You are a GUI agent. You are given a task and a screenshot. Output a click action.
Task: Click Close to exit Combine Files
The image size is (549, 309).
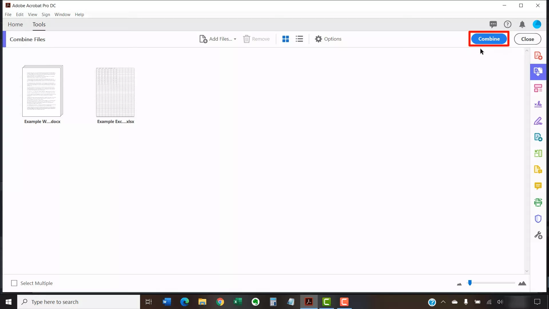(x=528, y=39)
